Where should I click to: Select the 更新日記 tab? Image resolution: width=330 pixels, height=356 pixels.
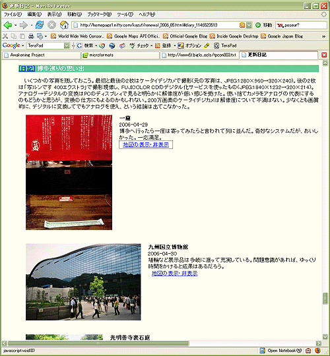coord(279,55)
